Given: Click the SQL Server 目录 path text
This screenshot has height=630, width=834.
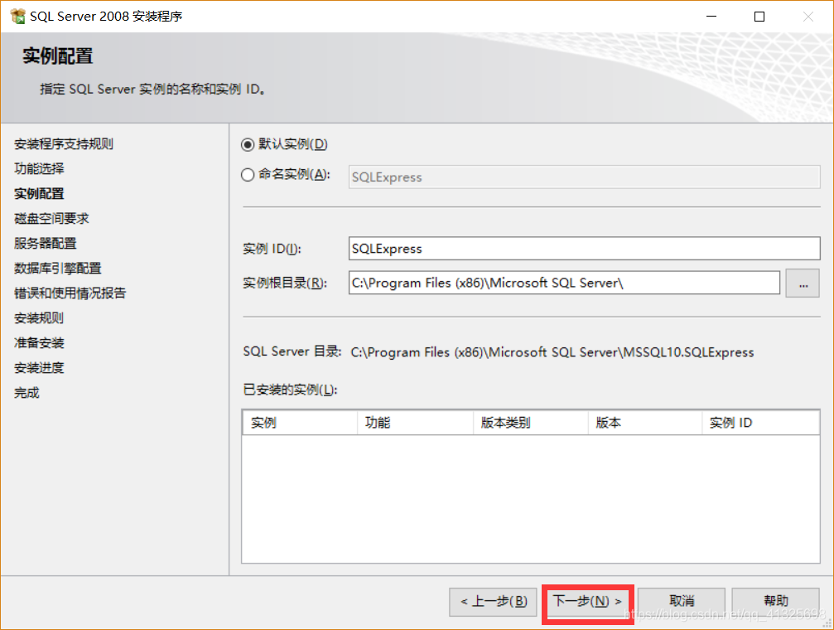Looking at the screenshot, I should (552, 352).
